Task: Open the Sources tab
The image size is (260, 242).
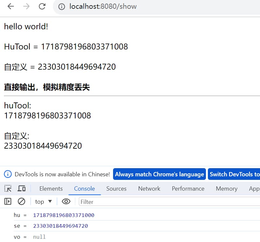Action: pos(116,189)
